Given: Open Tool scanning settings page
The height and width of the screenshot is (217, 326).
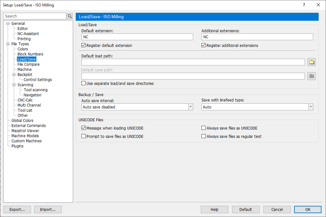Looking at the screenshot, I should 35,90.
